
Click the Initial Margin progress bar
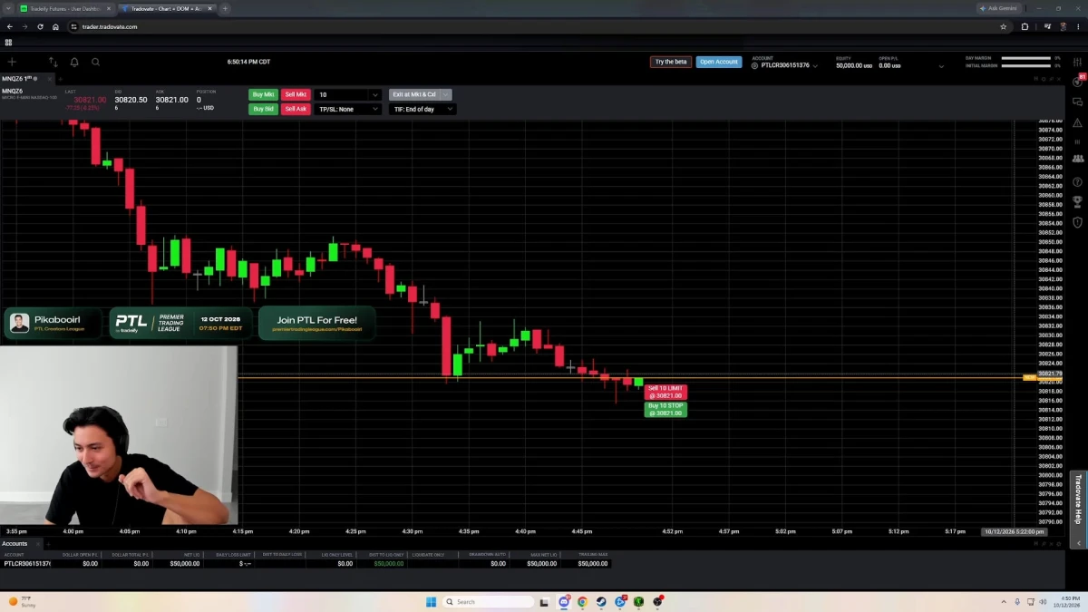tap(1025, 65)
